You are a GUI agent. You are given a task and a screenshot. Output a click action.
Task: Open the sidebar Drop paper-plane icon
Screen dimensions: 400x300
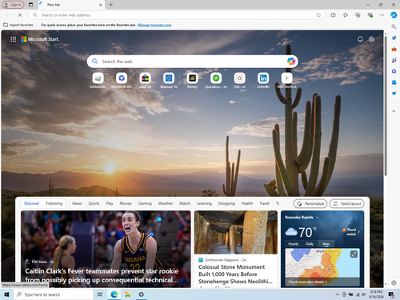[394, 94]
